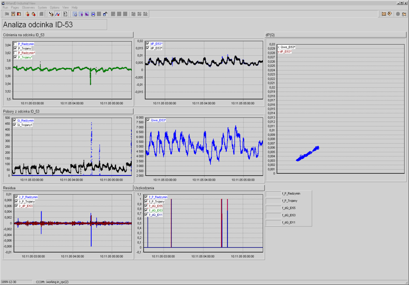Open the Run menu
The width and height of the screenshot is (409, 285).
pos(5,7)
